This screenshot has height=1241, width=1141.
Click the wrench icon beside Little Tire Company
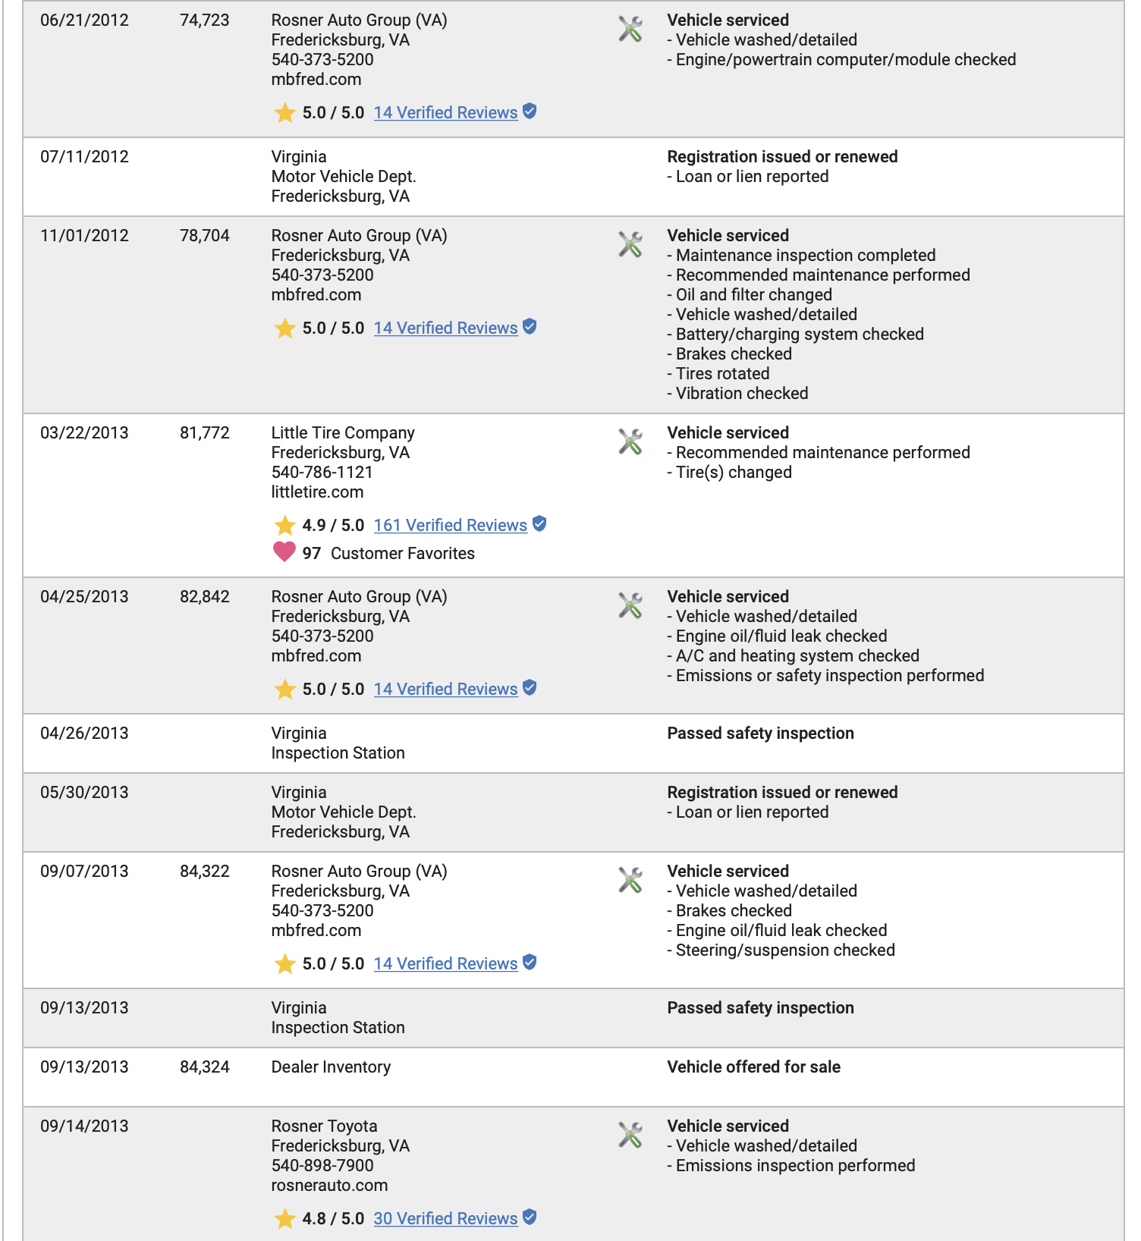630,441
